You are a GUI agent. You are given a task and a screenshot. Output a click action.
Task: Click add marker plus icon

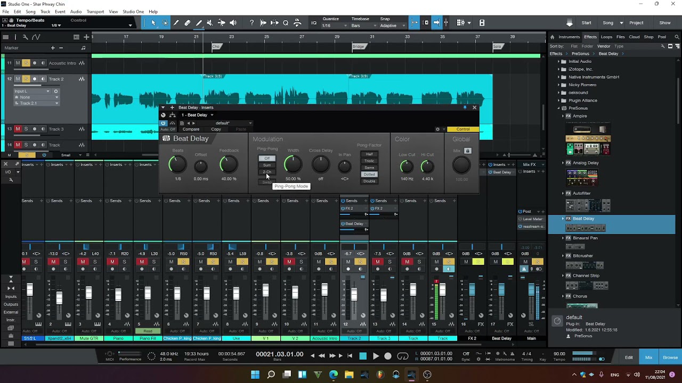(53, 48)
